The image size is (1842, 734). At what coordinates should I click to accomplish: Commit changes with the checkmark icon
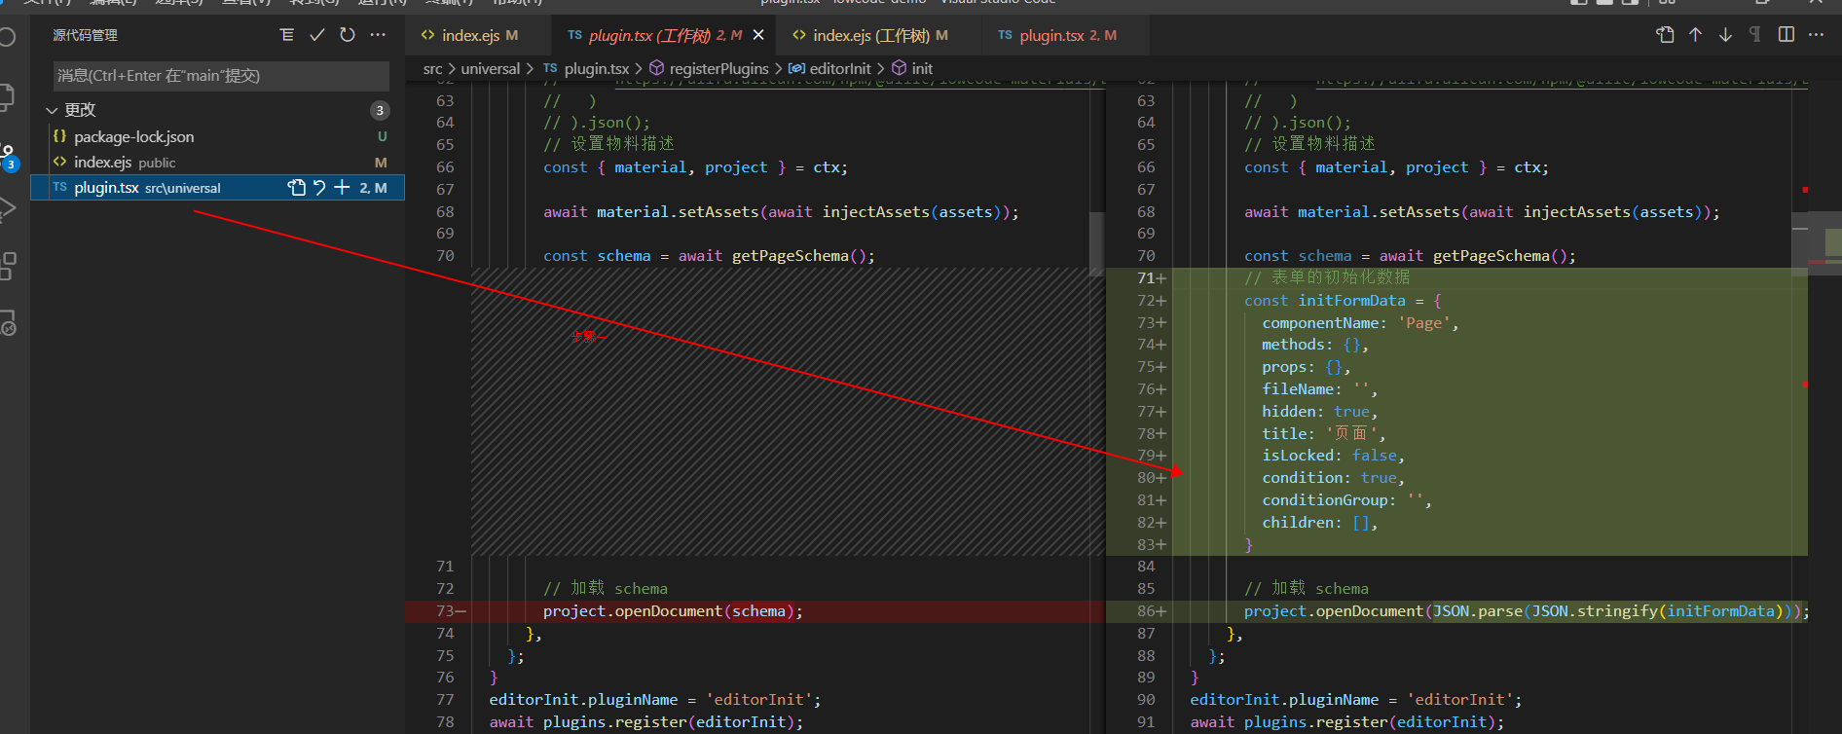click(x=317, y=35)
